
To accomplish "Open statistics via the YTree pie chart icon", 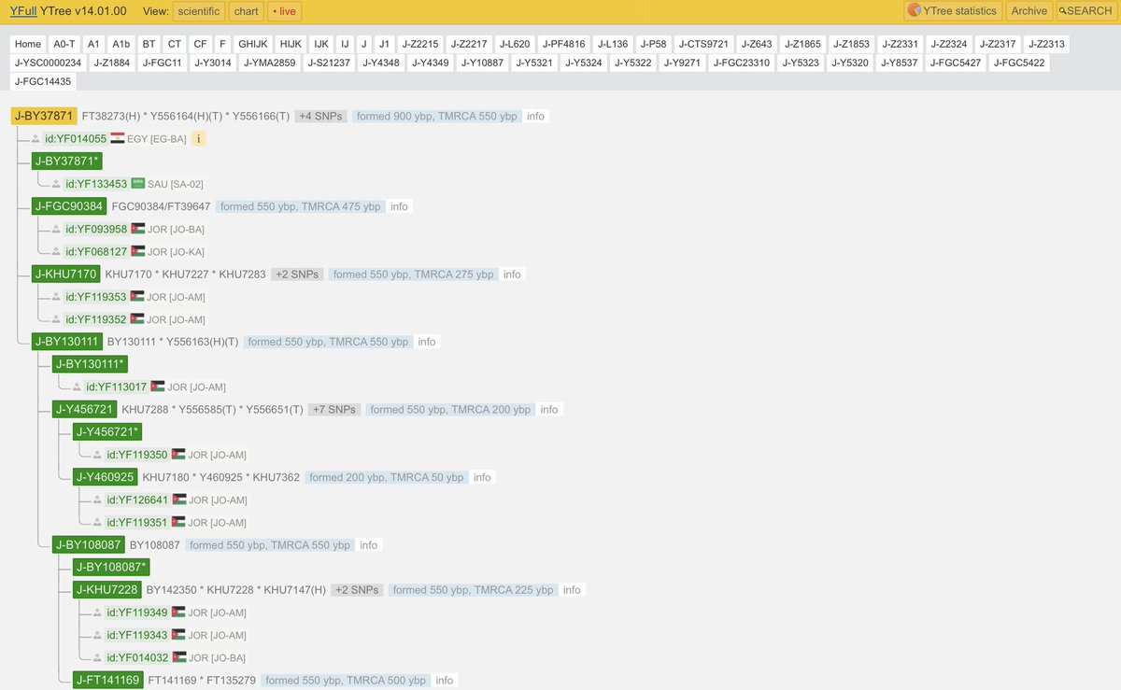I will [x=913, y=11].
